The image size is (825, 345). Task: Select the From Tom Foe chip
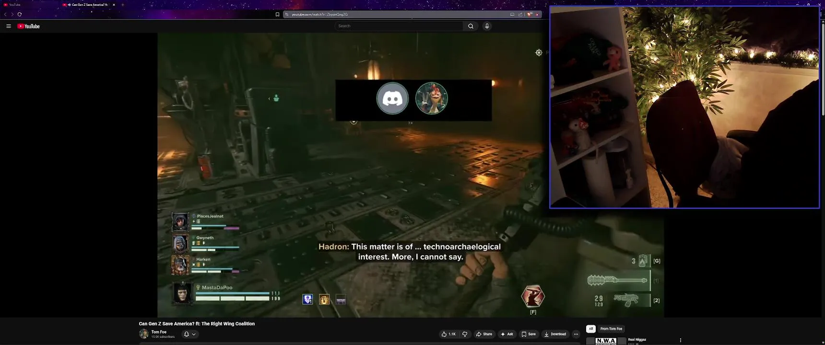[612, 329]
